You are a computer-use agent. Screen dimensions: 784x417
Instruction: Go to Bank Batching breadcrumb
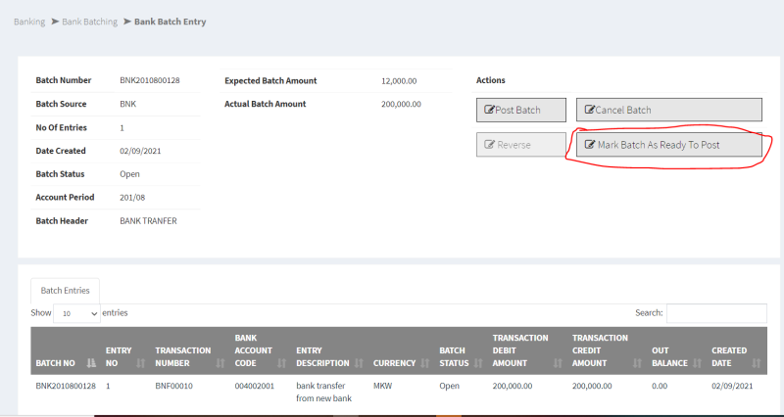[89, 22]
